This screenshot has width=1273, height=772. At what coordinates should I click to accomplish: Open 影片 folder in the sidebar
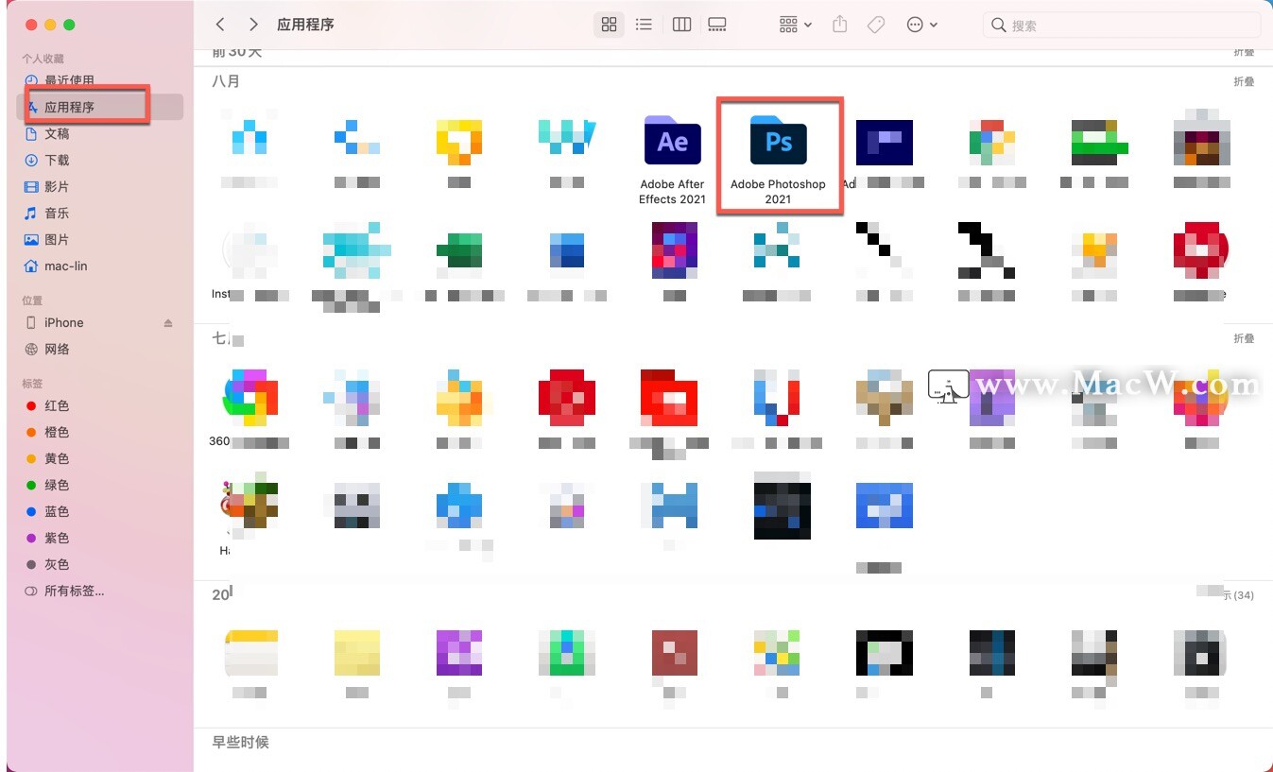click(x=57, y=187)
